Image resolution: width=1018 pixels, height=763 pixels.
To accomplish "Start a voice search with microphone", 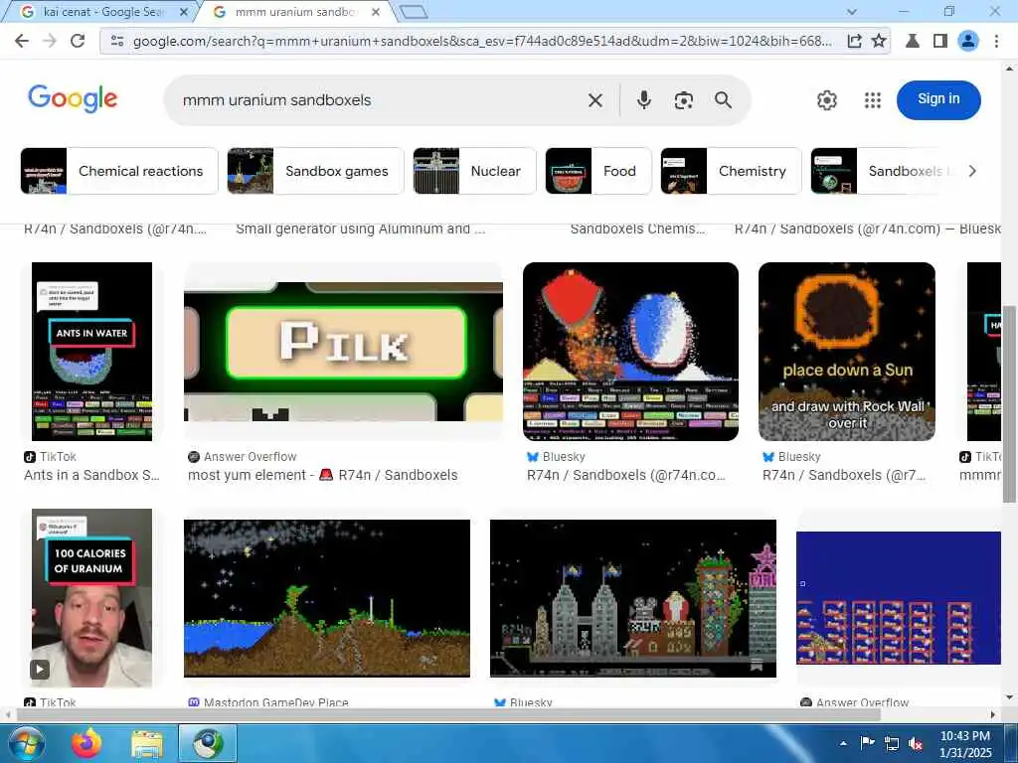I will (x=643, y=100).
